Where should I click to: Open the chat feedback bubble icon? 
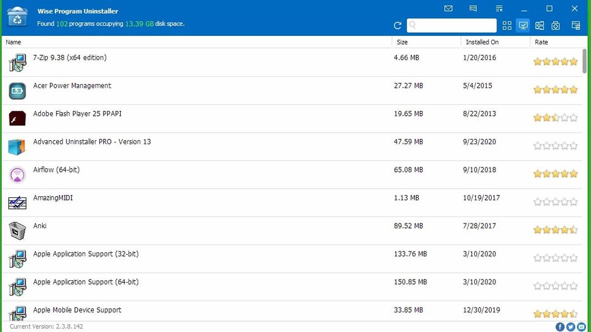click(473, 9)
